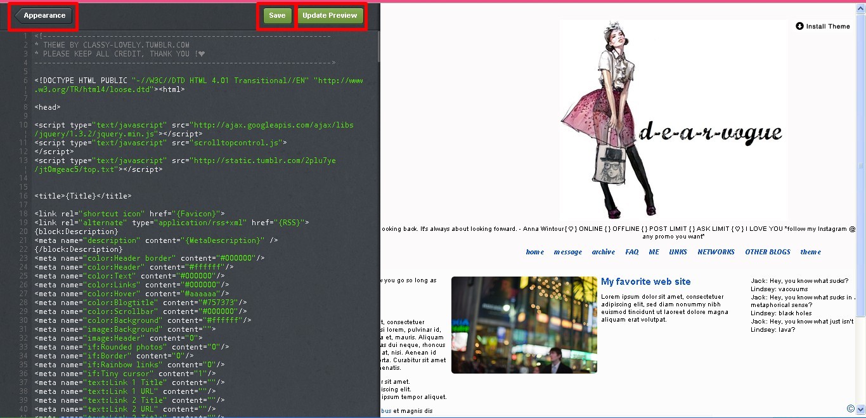The height and width of the screenshot is (418, 866).
Task: Open the 'FAQ' navigation link
Action: coord(631,252)
